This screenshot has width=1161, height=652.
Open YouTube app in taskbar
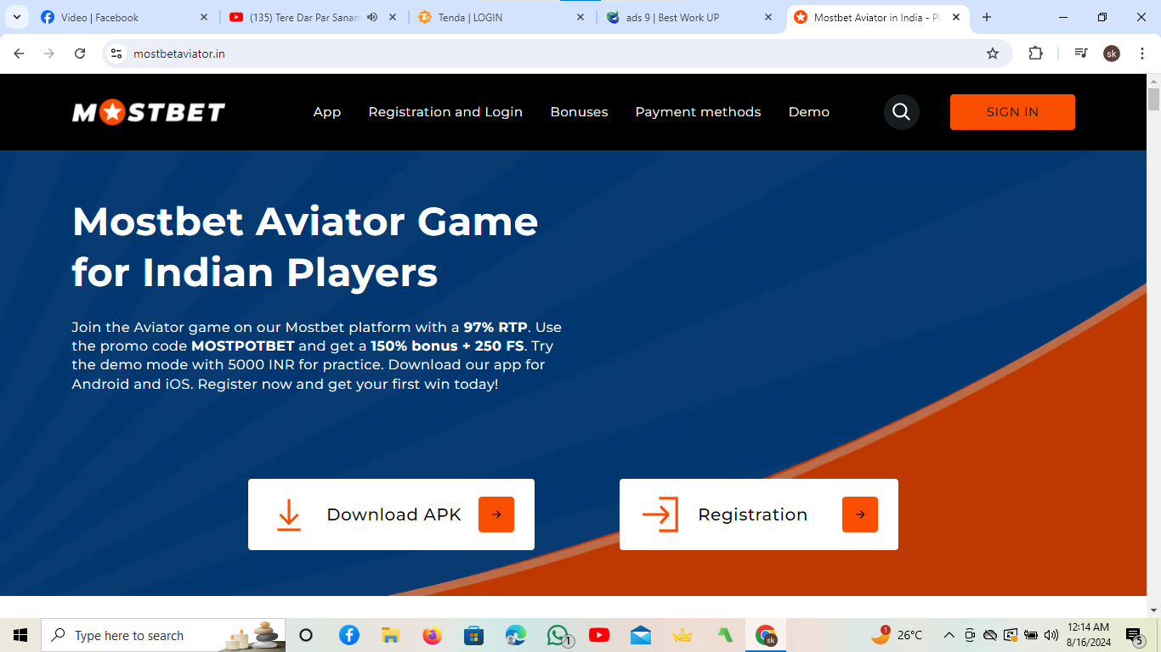[599, 635]
